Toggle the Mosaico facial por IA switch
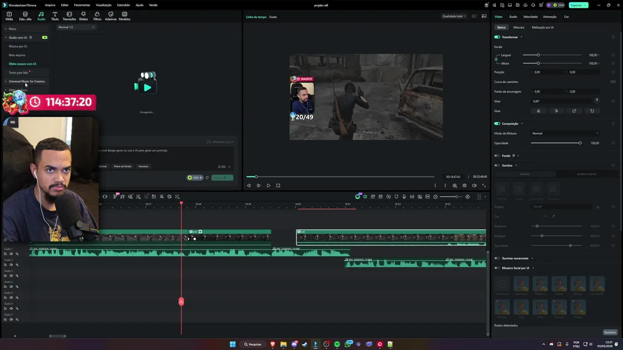The image size is (623, 350). point(497,268)
